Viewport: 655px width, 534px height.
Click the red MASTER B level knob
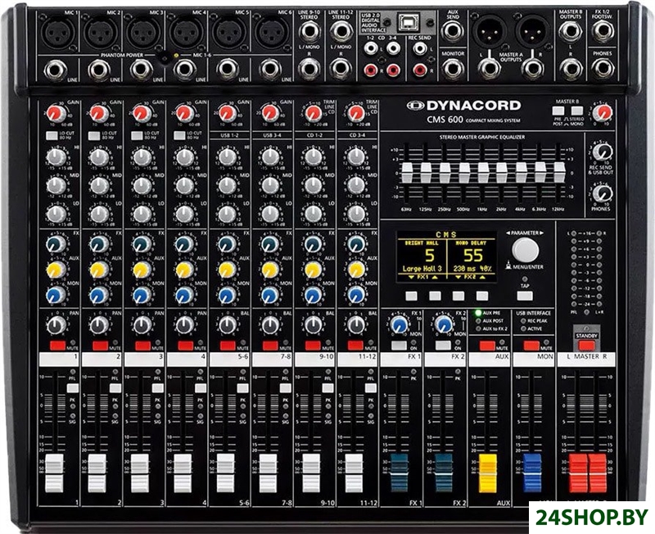point(603,113)
